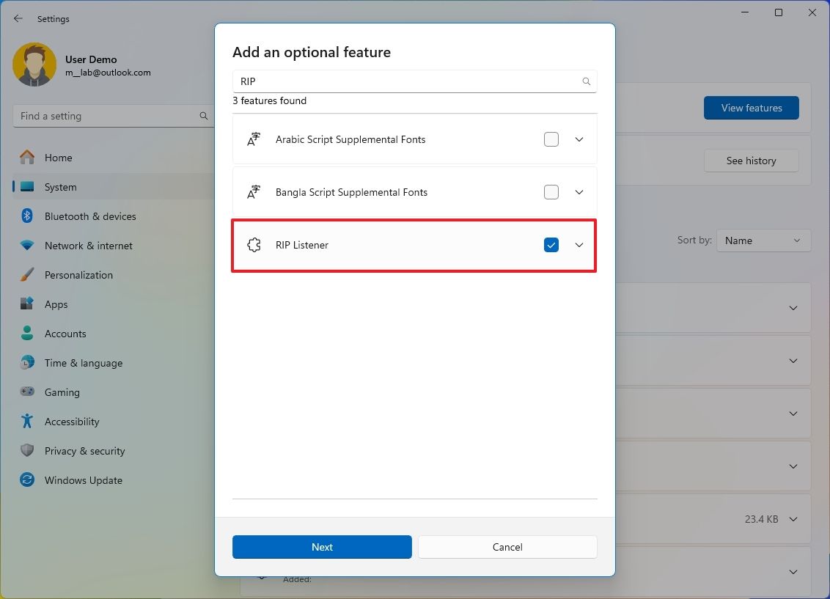Click the Accounts person icon
The height and width of the screenshot is (599, 830).
point(27,334)
